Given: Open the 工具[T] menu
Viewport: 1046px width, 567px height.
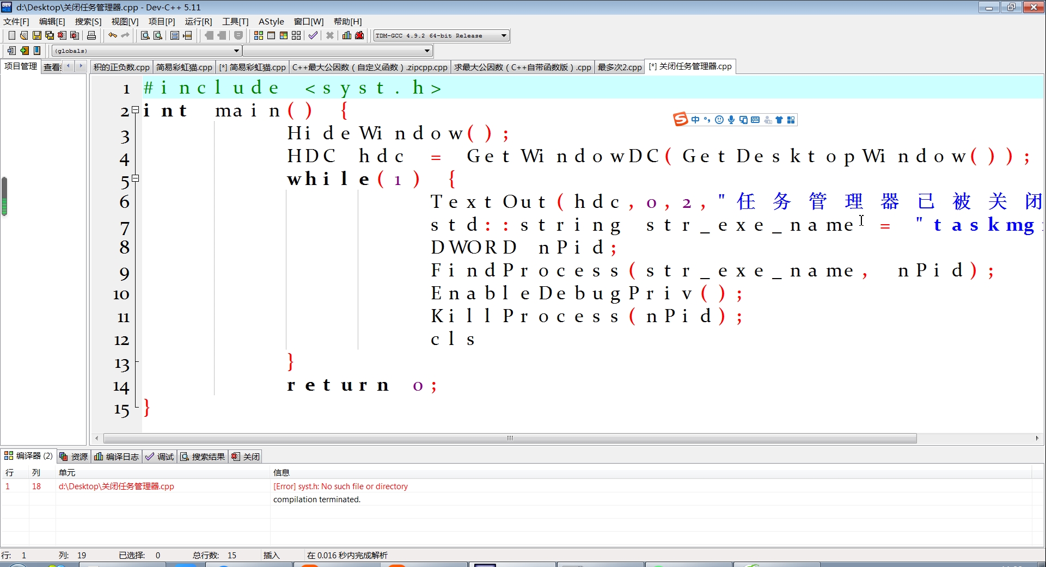Looking at the screenshot, I should click(x=235, y=21).
